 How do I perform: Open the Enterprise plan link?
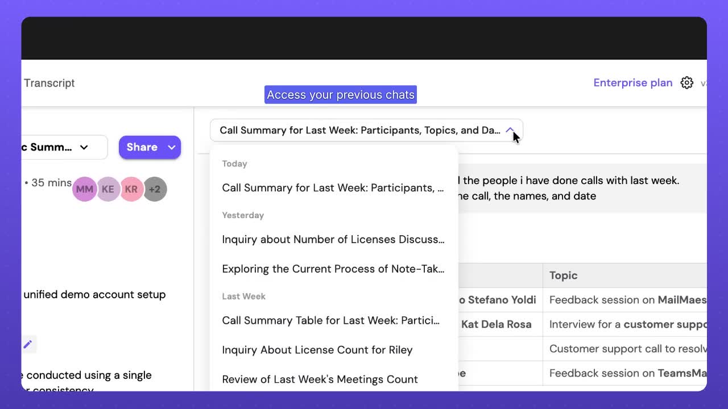coord(632,82)
